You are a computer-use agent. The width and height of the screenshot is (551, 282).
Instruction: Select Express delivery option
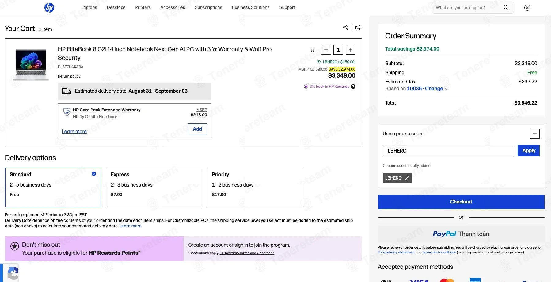[x=154, y=187]
